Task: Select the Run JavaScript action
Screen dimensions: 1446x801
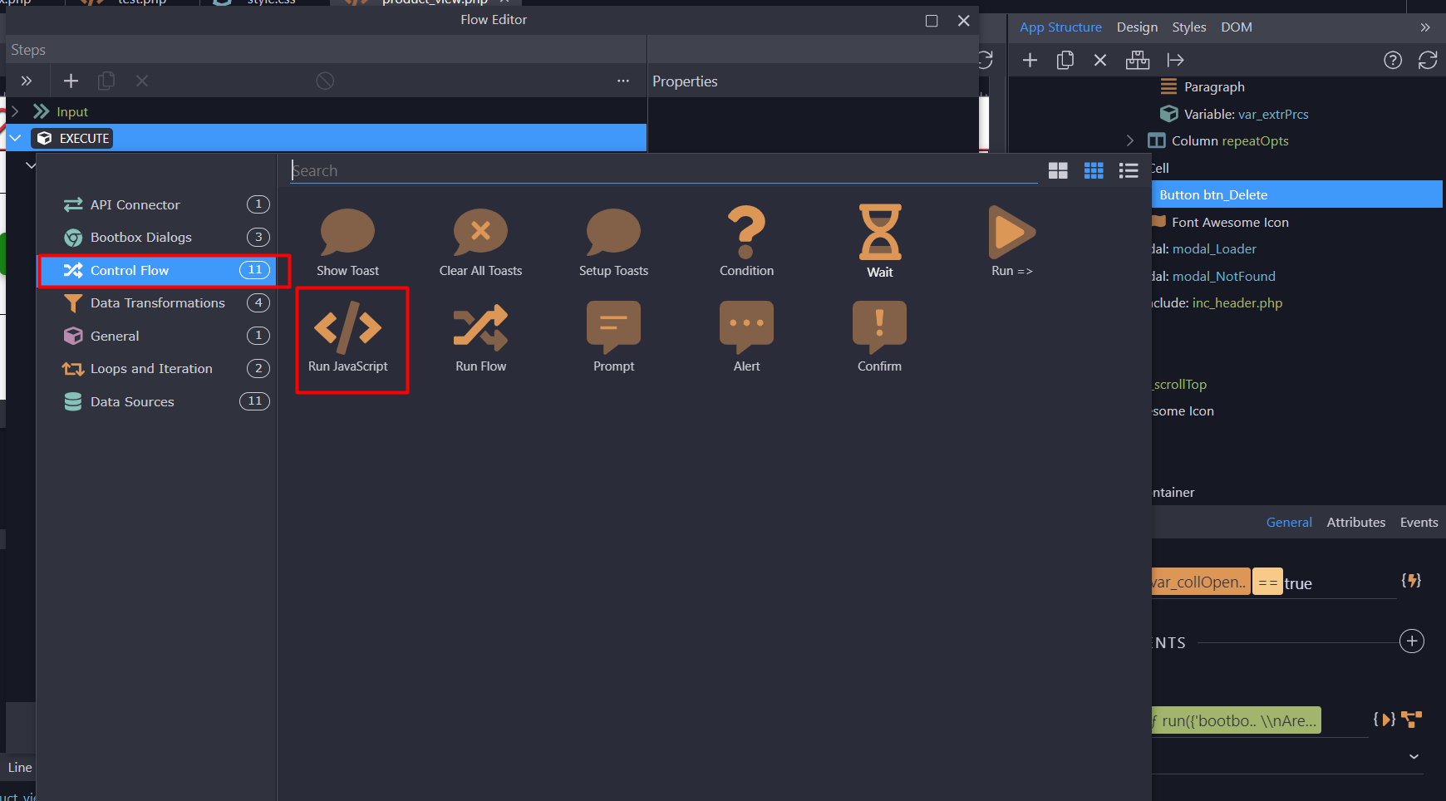Action: point(348,338)
